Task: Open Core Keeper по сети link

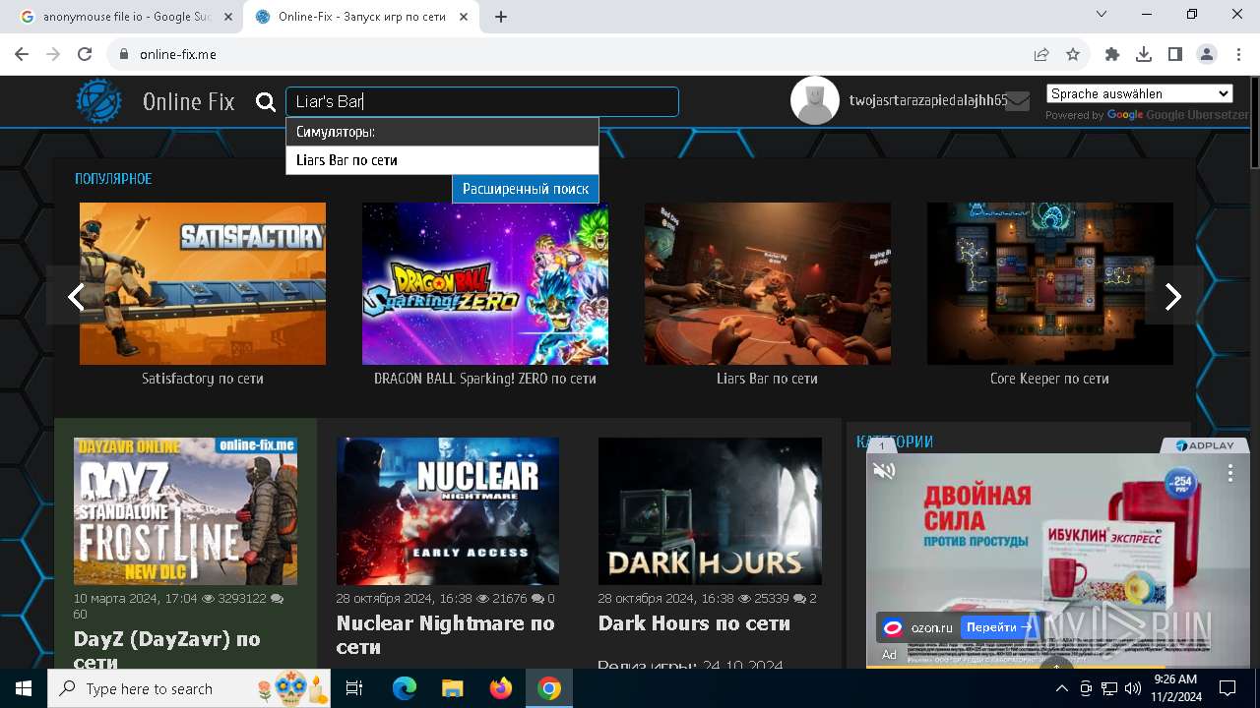Action: coord(1049,379)
